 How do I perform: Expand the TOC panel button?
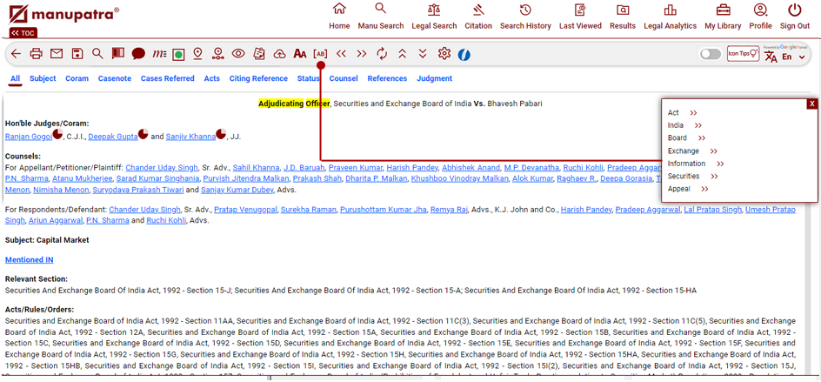(x=23, y=33)
